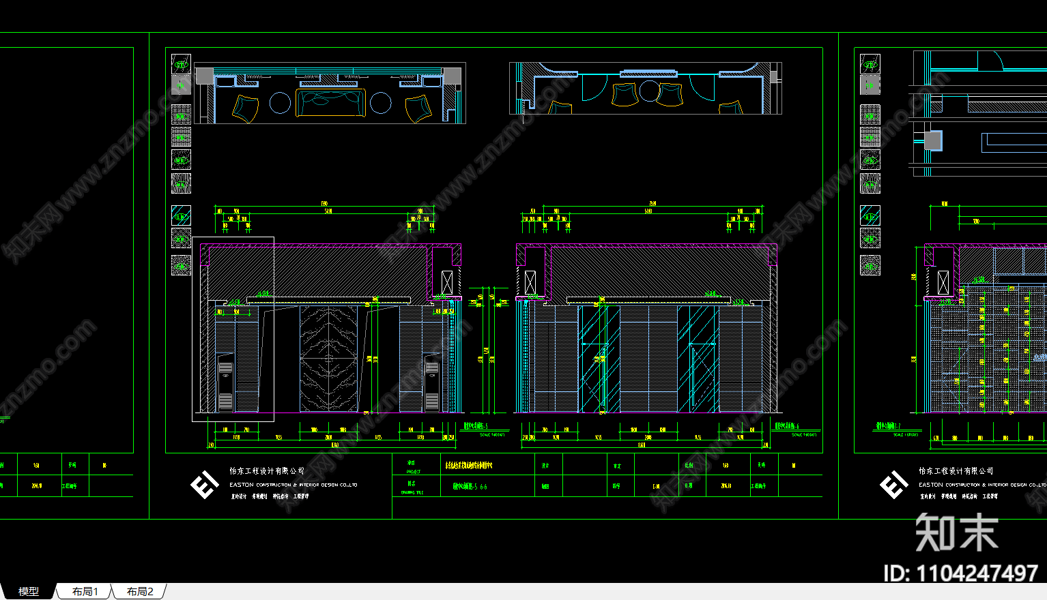Select the solid gray material swatch on main sheet
This screenshot has height=600, width=1047.
(x=181, y=85)
